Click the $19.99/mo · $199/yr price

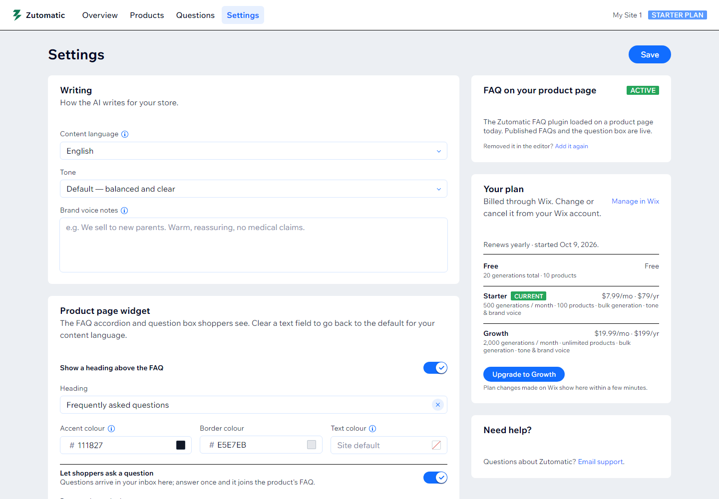click(627, 333)
